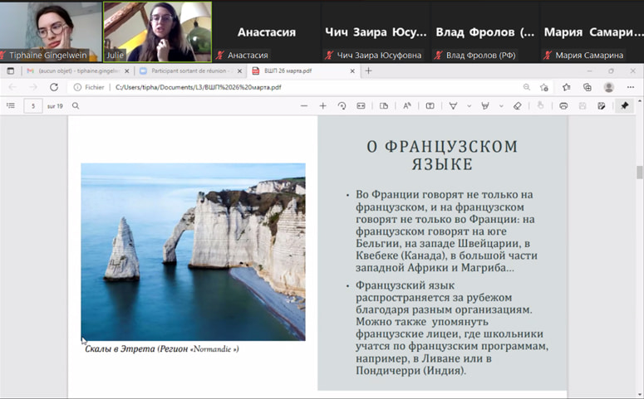The image size is (644, 399).
Task: Toggle the pin toolbar button
Action: click(624, 106)
